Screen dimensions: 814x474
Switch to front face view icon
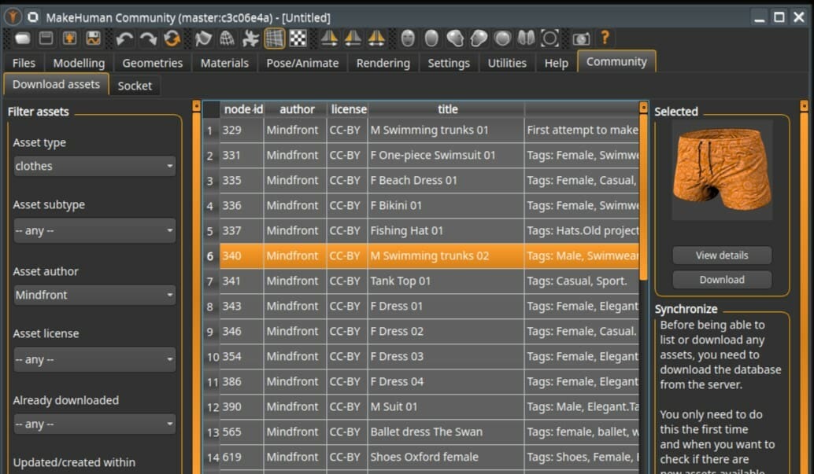click(408, 39)
